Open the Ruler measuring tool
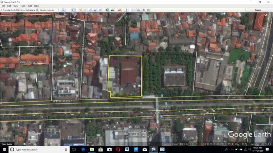 pos(126,10)
